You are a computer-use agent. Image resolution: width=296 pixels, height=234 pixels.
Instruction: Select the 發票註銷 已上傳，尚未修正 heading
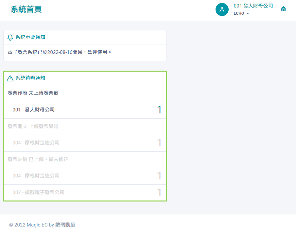point(38,159)
